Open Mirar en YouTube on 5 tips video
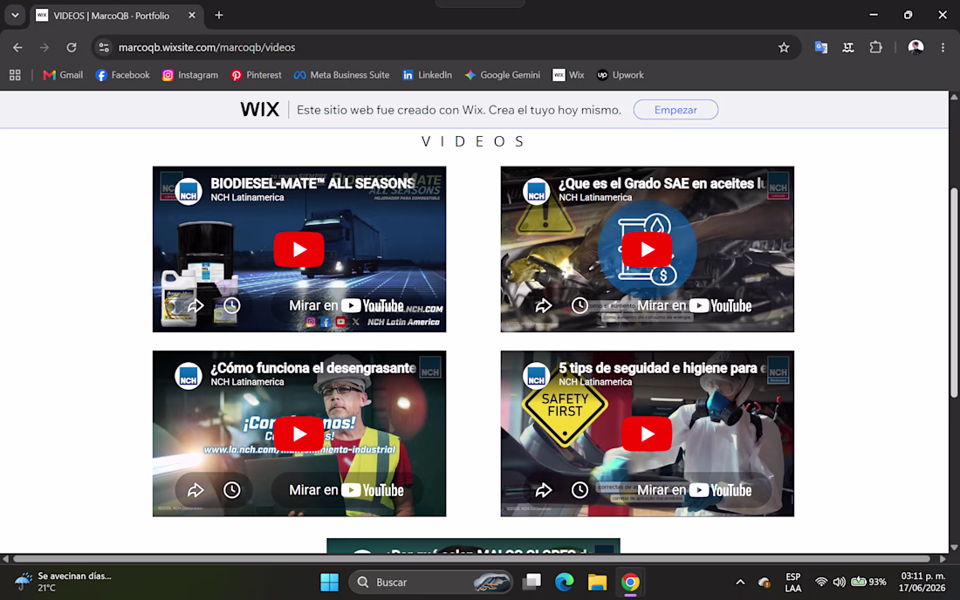 point(695,490)
